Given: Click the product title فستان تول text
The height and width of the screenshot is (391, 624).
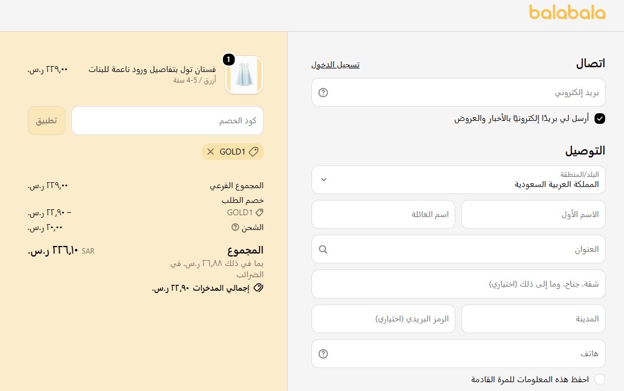Looking at the screenshot, I should point(152,69).
